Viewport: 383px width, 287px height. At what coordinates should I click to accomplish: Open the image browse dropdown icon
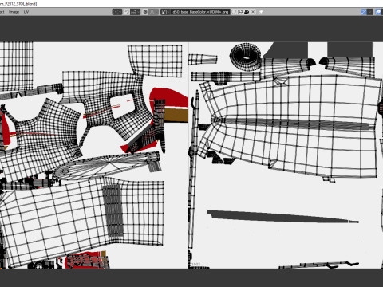click(x=165, y=12)
